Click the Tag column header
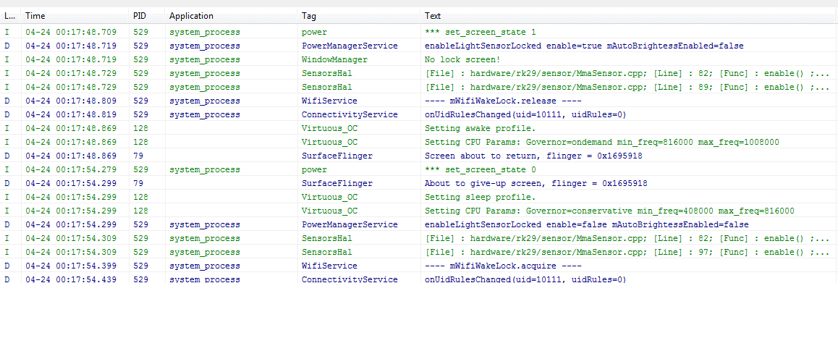This screenshot has height=338, width=838. [359, 16]
